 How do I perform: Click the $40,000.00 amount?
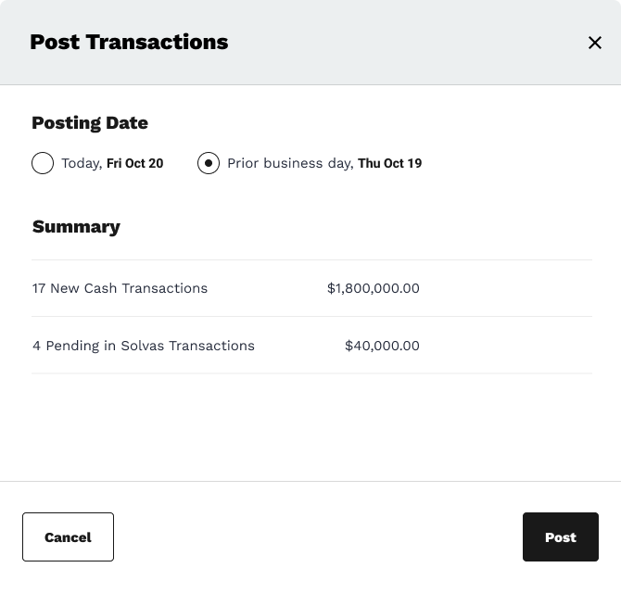click(x=382, y=346)
